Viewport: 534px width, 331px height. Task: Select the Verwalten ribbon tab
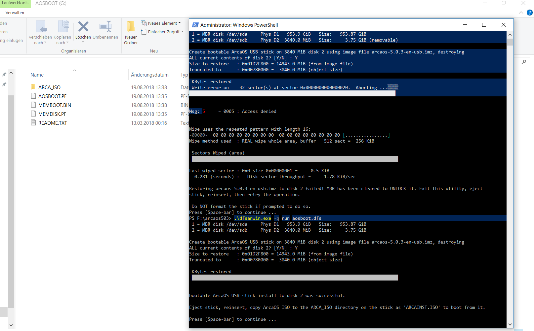click(x=15, y=13)
